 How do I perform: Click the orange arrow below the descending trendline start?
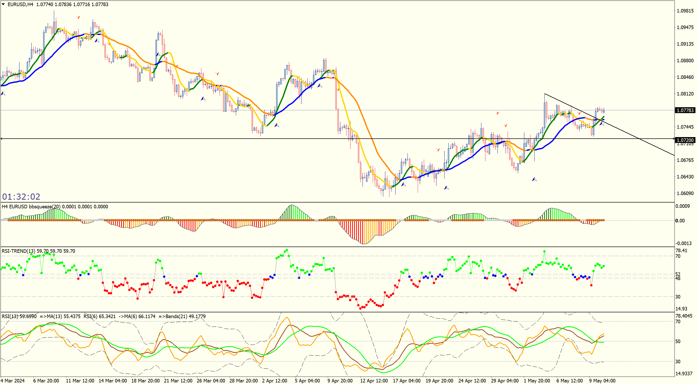click(x=579, y=113)
